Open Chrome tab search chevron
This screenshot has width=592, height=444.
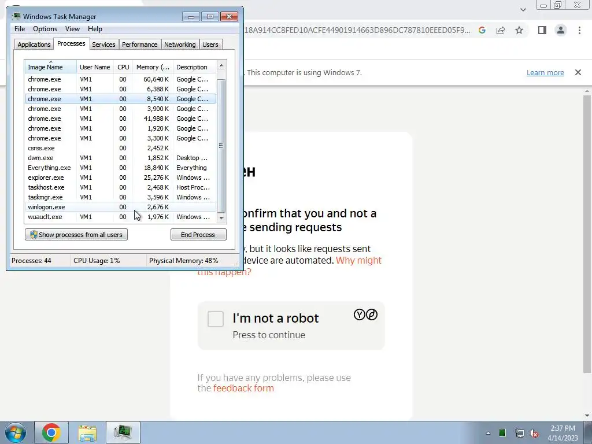523,9
